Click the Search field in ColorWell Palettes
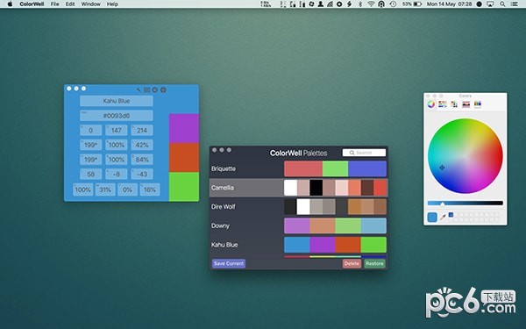 point(364,153)
